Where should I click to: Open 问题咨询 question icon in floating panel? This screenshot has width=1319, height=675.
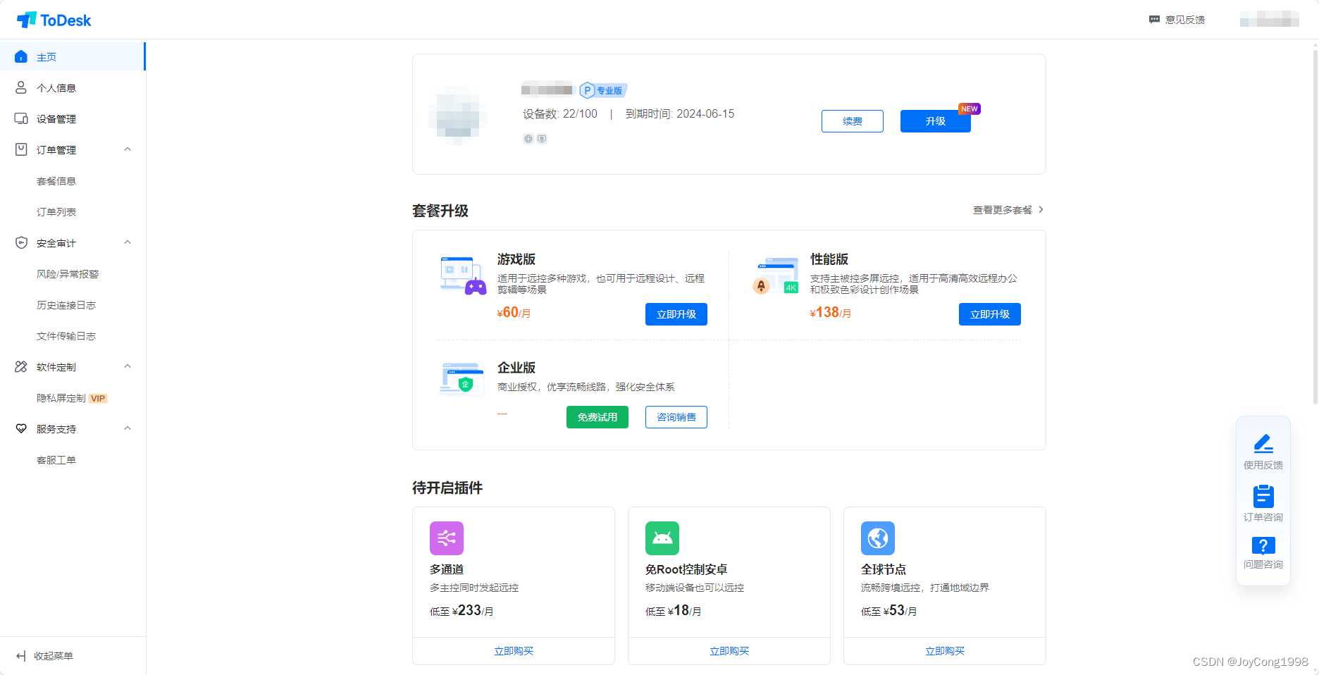tap(1263, 545)
